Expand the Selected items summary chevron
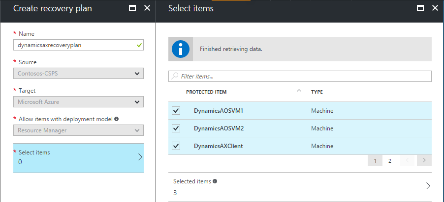Screen dimensions: 444x202 click(x=428, y=186)
